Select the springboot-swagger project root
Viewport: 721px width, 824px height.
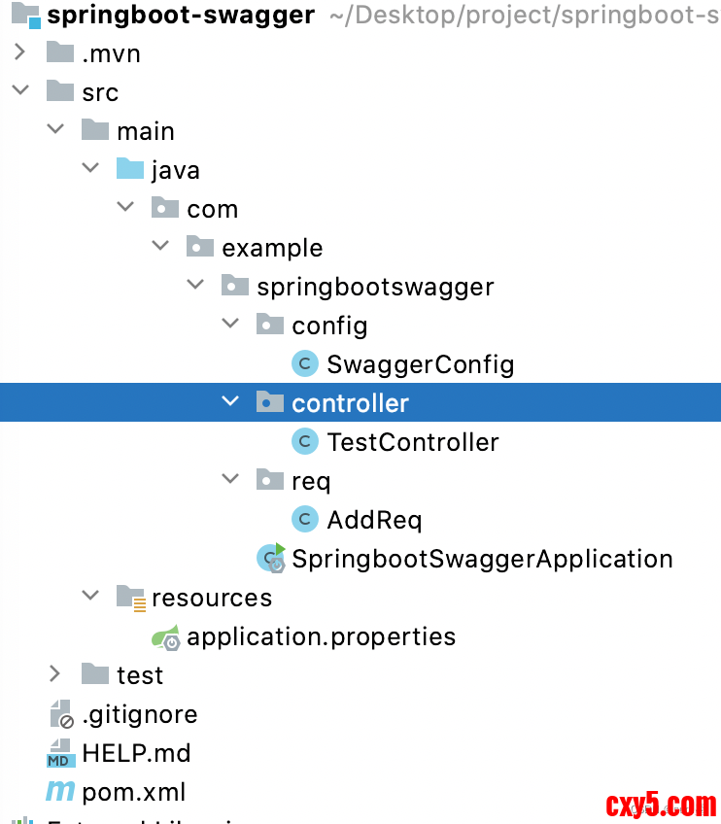pyautogui.click(x=181, y=16)
